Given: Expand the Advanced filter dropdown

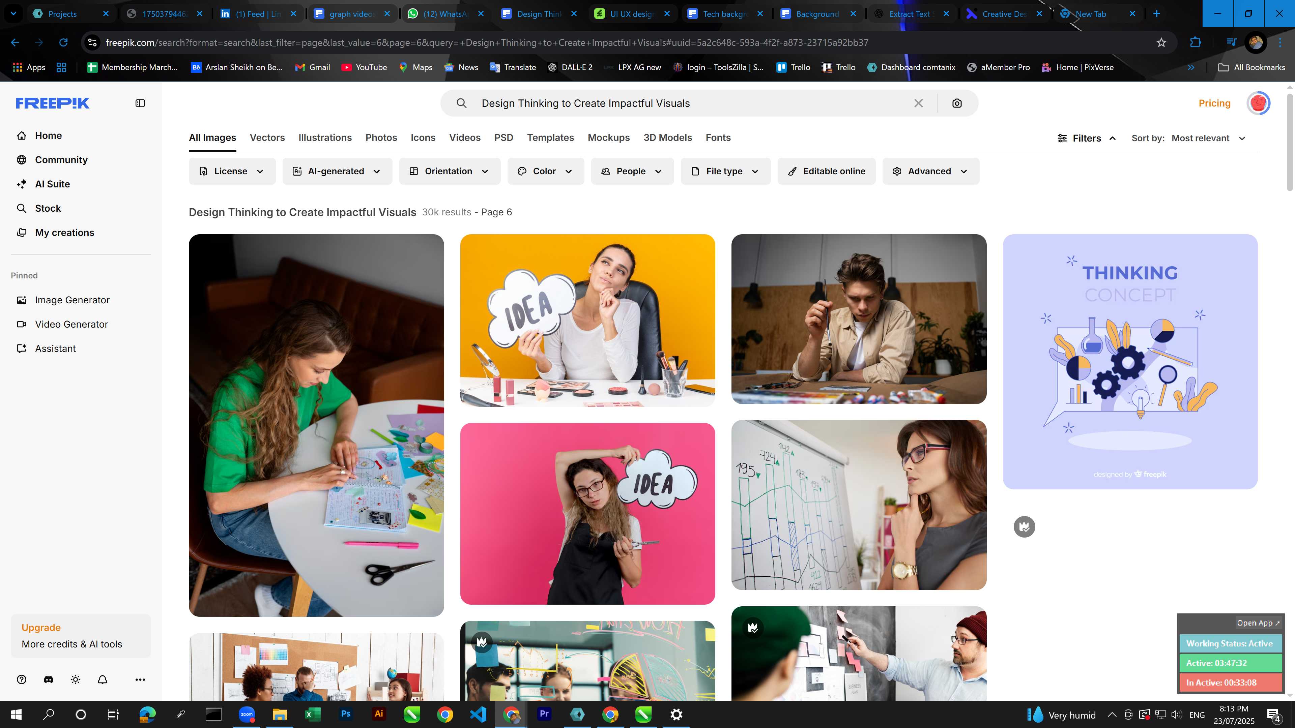Looking at the screenshot, I should click(x=930, y=171).
